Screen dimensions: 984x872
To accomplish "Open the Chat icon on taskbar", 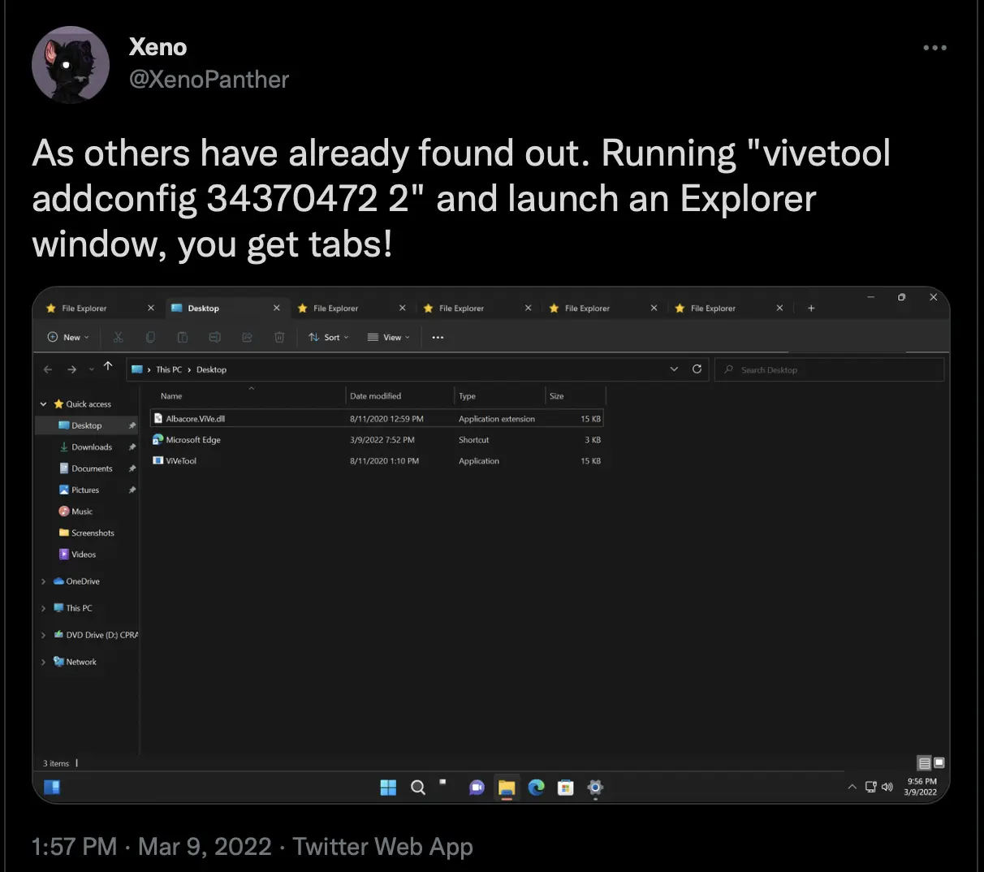I will 477,788.
